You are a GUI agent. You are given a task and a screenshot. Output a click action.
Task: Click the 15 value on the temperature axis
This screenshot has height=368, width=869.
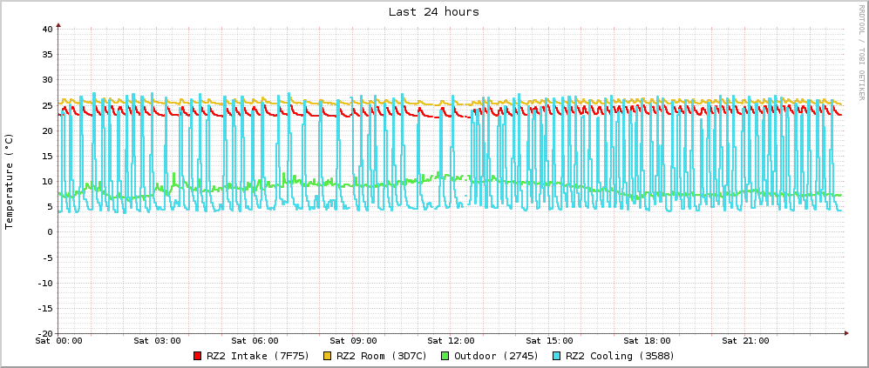[47, 156]
